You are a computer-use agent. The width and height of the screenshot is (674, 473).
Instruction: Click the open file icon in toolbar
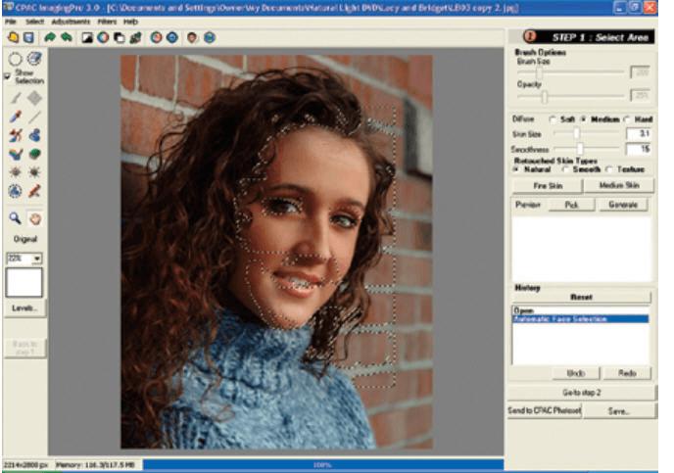click(x=13, y=38)
